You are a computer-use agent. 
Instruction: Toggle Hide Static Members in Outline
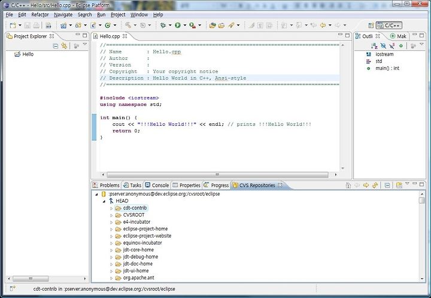(x=392, y=46)
